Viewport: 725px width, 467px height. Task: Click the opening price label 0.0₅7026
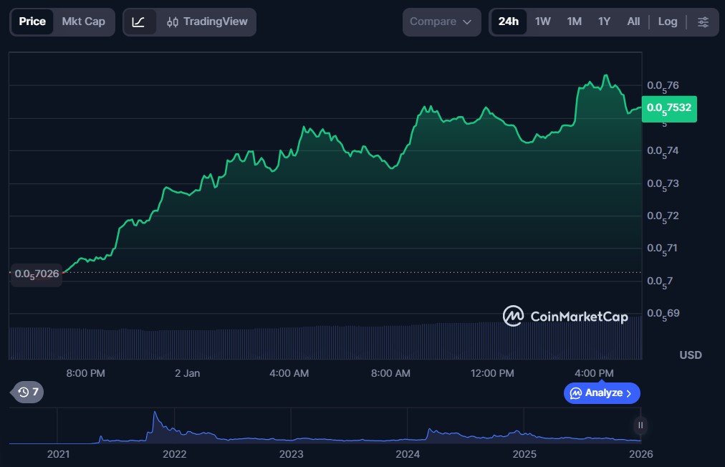[x=37, y=274]
